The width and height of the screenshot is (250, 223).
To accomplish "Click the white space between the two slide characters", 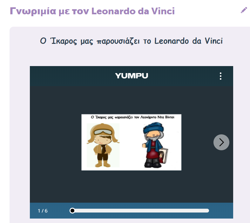I will pyautogui.click(x=131, y=145).
